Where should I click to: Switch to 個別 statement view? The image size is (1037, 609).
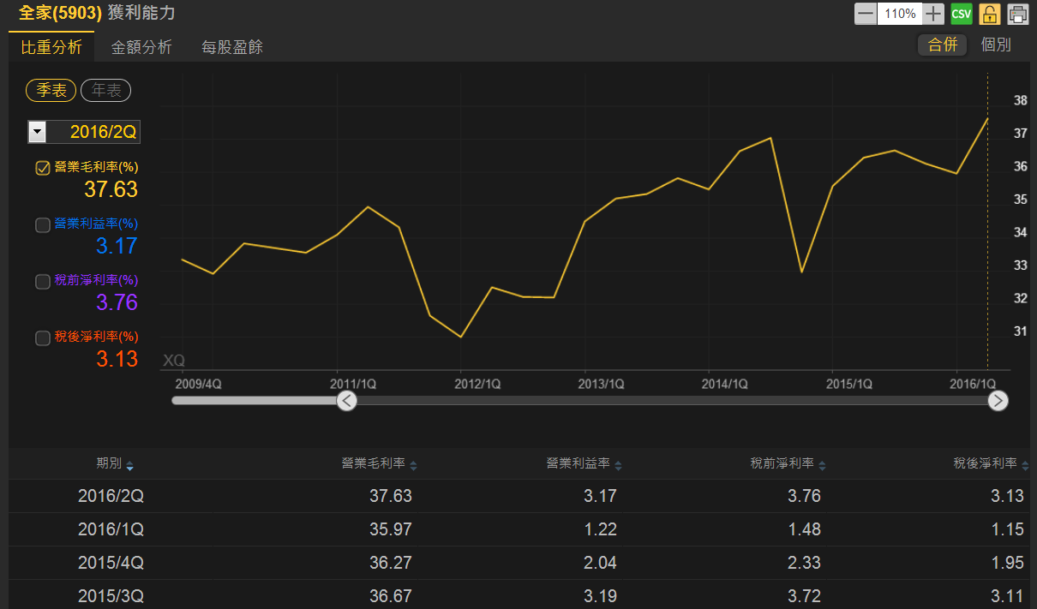(996, 45)
